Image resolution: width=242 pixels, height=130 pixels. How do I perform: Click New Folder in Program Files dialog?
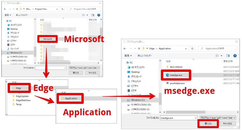click(x=22, y=15)
